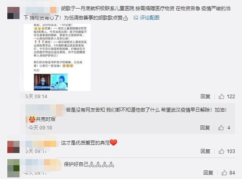Click the 今天 09:18 timestamp
The image size is (242, 179).
click(40, 128)
